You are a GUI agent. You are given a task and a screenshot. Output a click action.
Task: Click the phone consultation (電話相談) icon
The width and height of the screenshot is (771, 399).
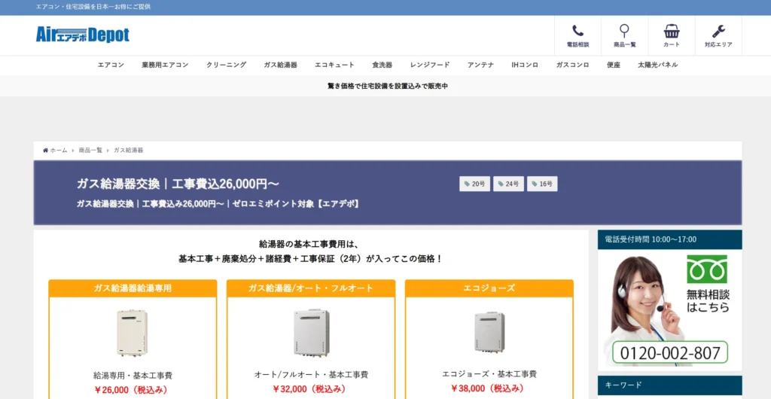[x=577, y=32]
